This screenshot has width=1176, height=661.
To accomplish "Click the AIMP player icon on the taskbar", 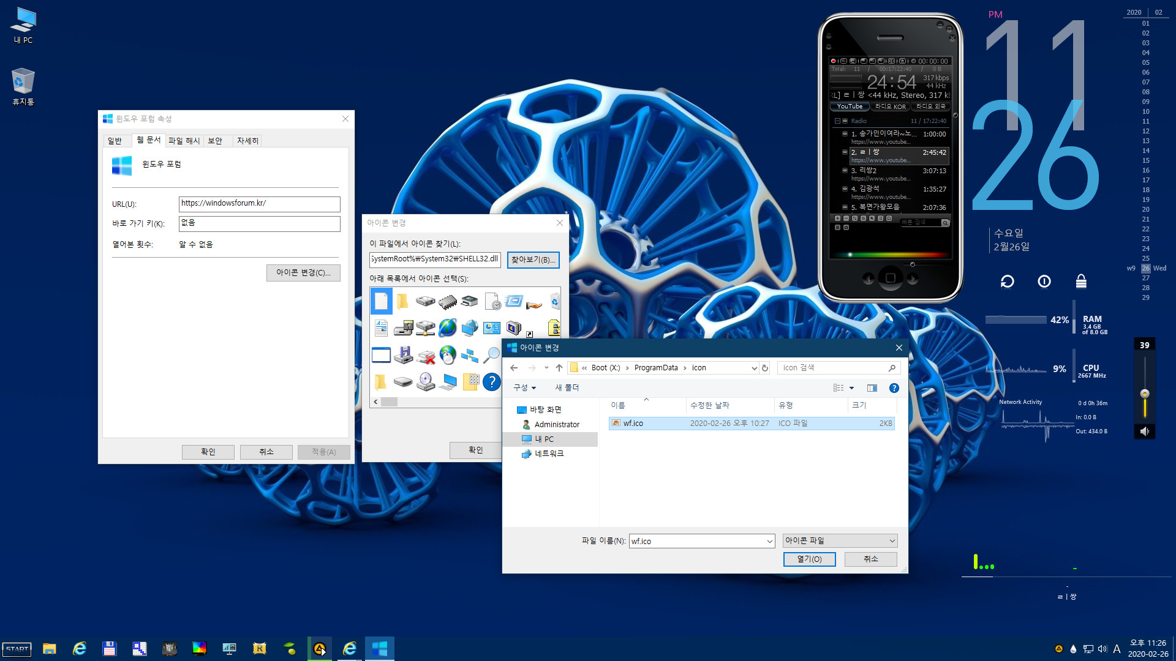I will pyautogui.click(x=319, y=649).
